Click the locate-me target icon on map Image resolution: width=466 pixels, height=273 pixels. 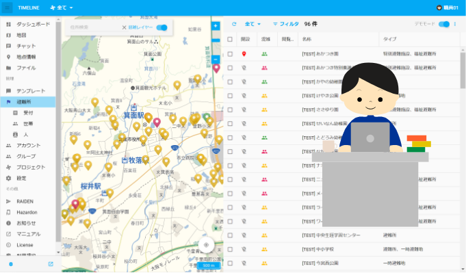[206, 245]
